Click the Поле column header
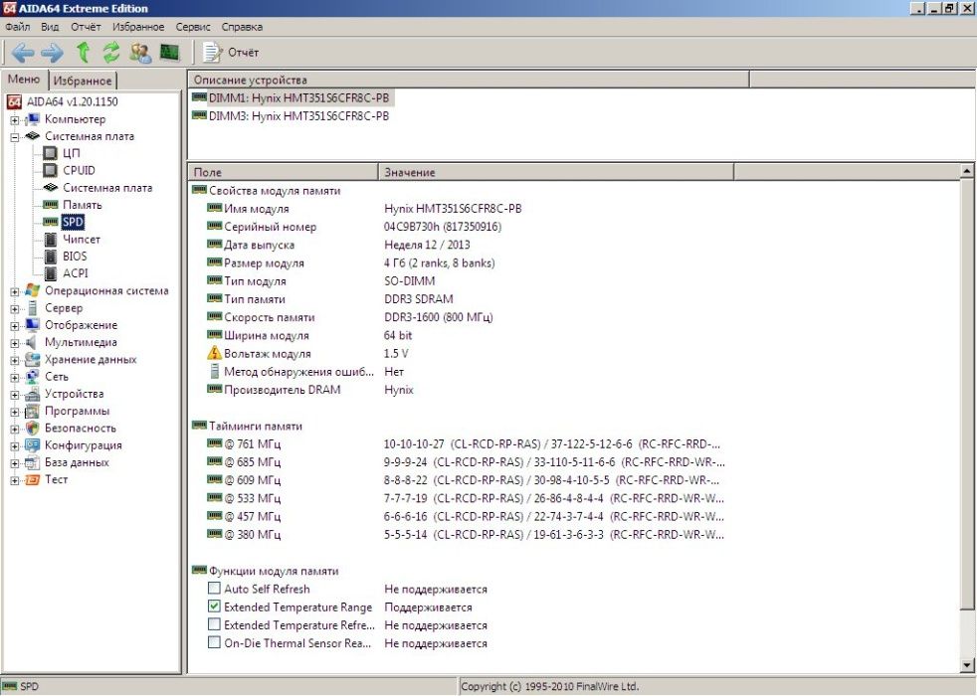The image size is (977, 696). click(283, 172)
